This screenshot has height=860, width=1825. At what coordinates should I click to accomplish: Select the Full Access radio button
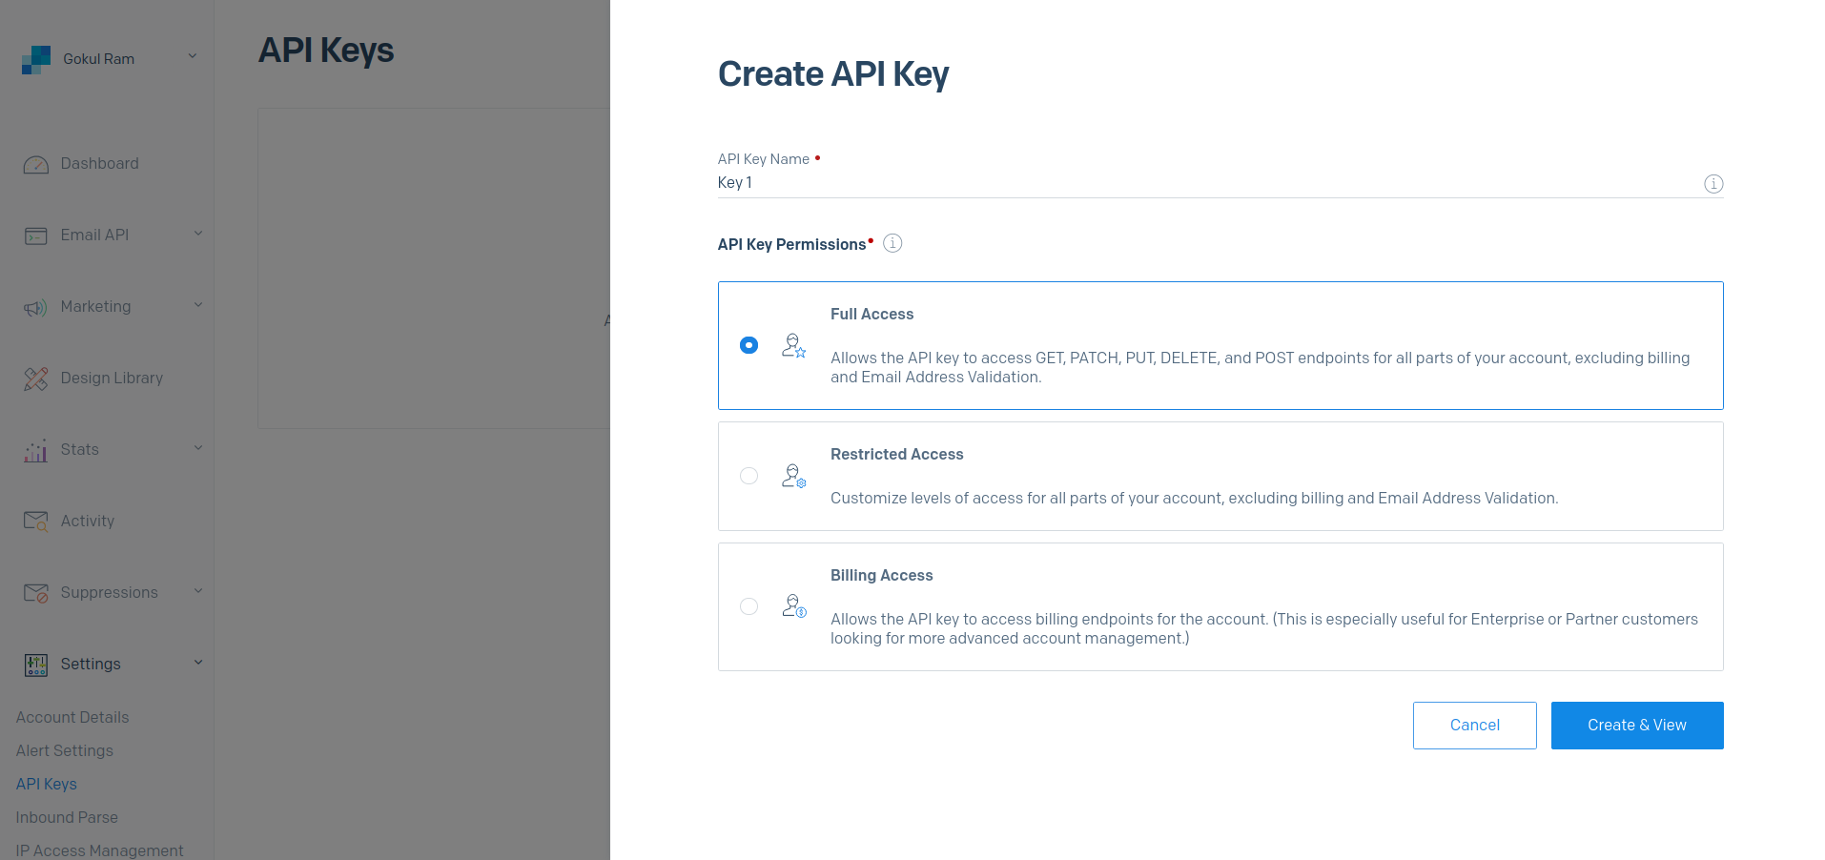click(x=748, y=345)
